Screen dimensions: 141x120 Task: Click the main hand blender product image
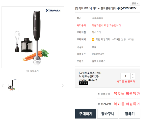point(33,37)
